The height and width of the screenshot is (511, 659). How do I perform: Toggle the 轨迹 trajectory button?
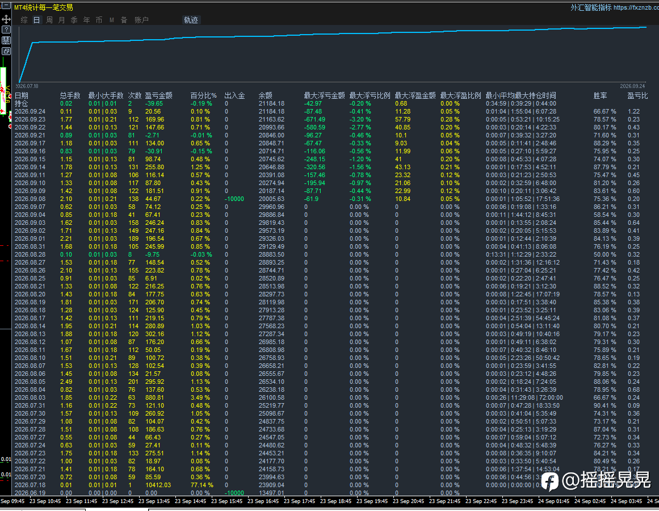click(191, 20)
